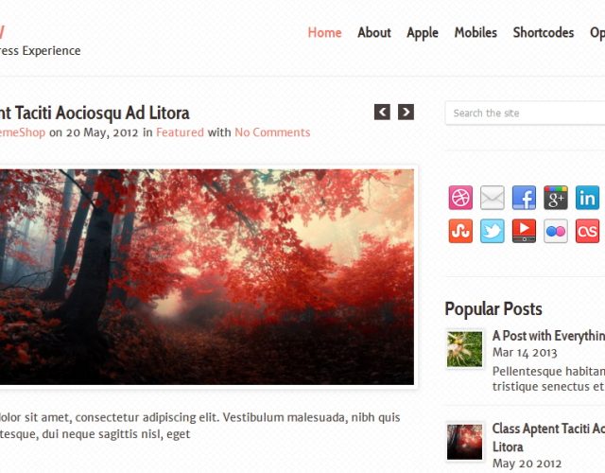The height and width of the screenshot is (473, 605).
Task: Open the StumbleUpon social icon
Action: tap(460, 231)
